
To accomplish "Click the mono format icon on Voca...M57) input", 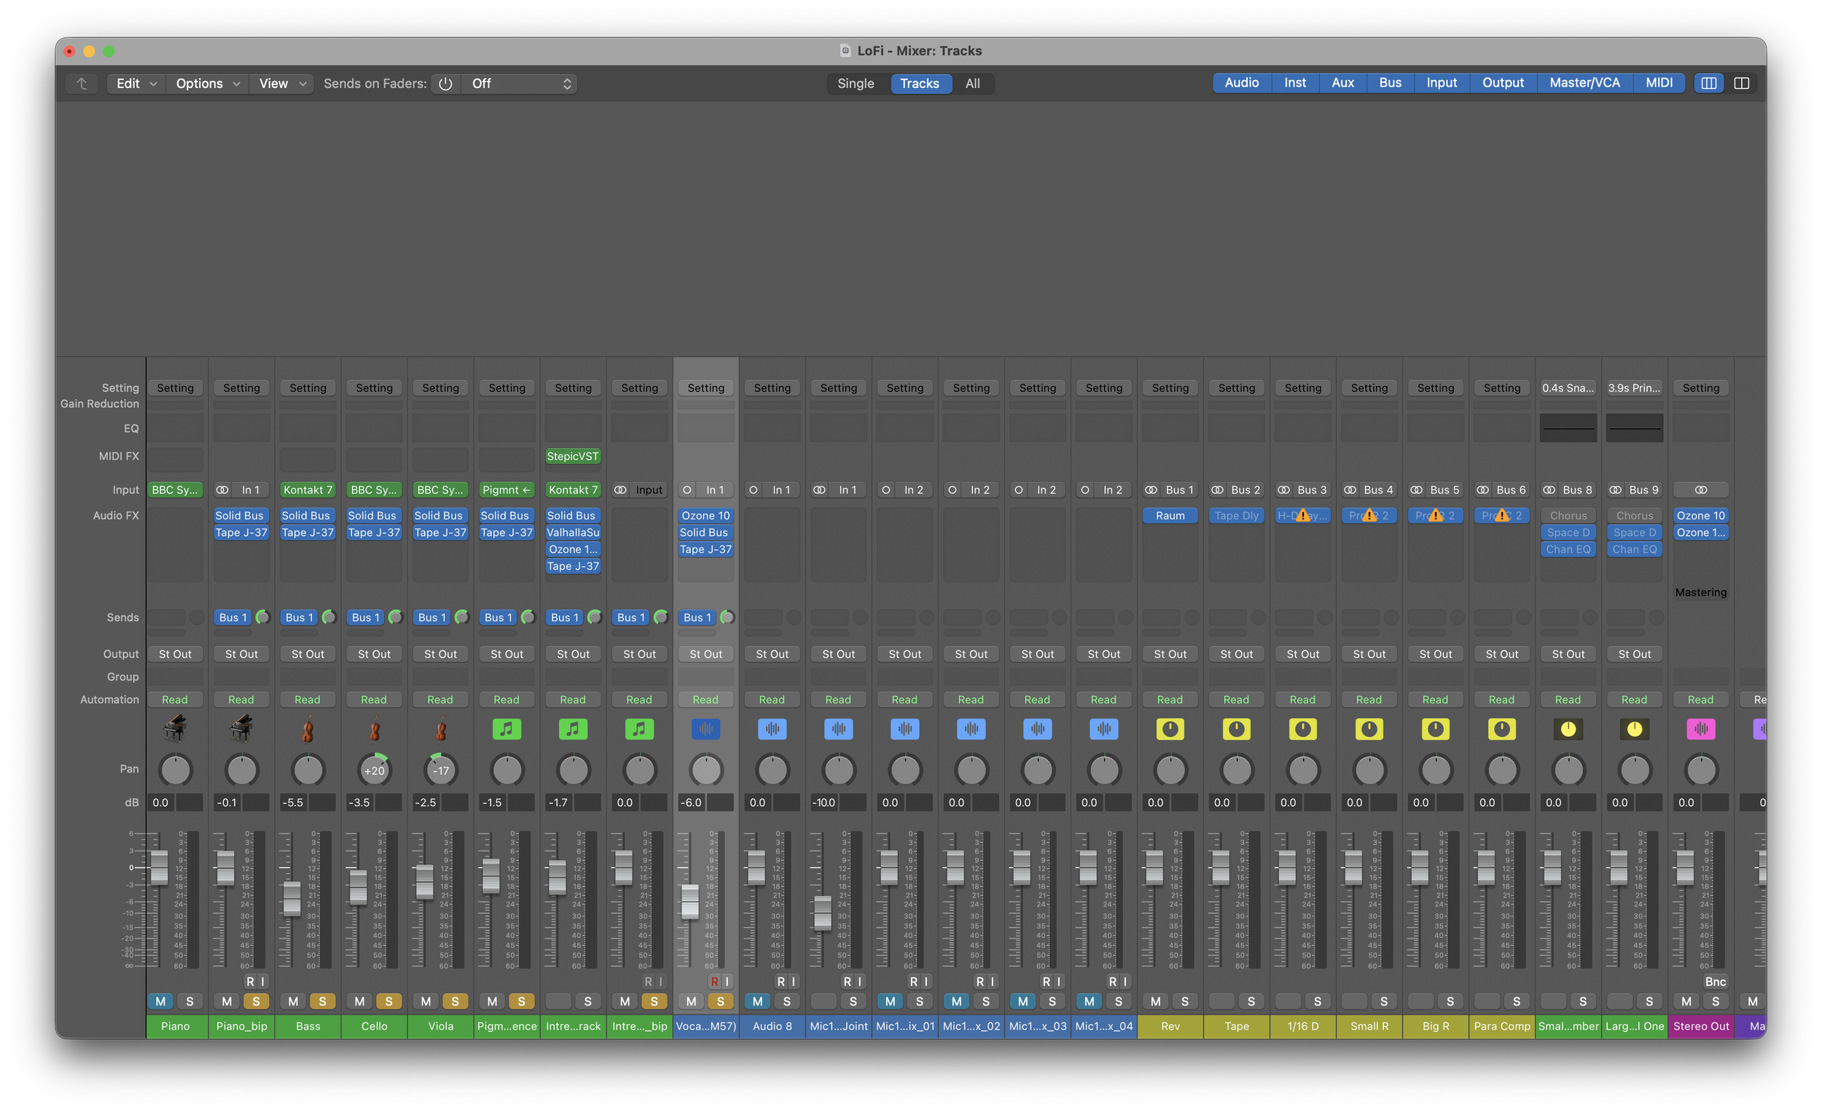I will pyautogui.click(x=687, y=490).
